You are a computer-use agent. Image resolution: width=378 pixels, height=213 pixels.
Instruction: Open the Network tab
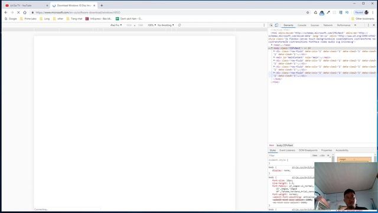[328, 25]
